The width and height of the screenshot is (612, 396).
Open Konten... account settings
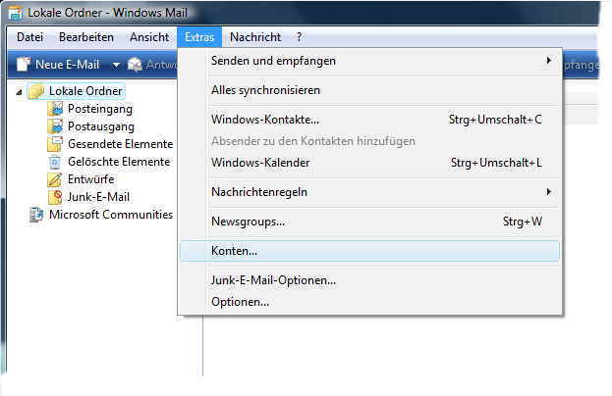(369, 251)
